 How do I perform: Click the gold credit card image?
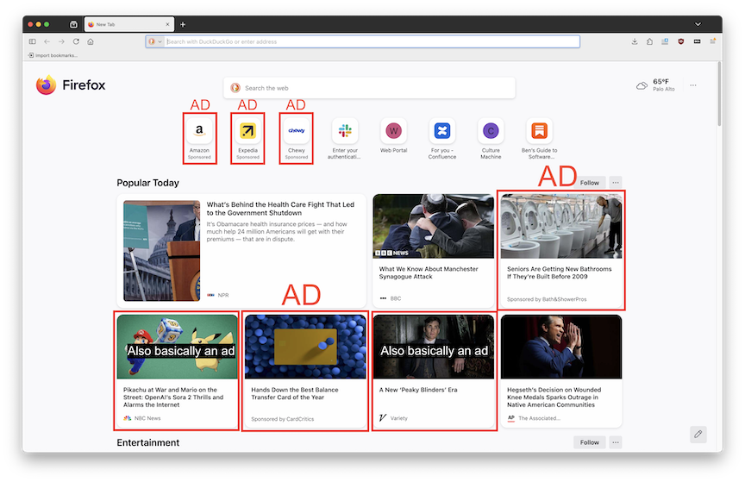[x=305, y=347]
